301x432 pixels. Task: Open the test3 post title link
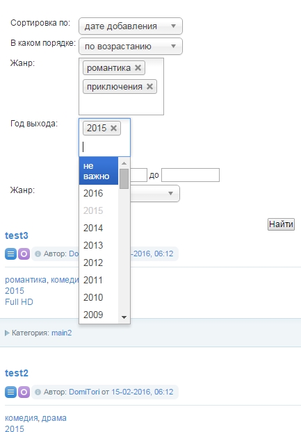pos(17,236)
